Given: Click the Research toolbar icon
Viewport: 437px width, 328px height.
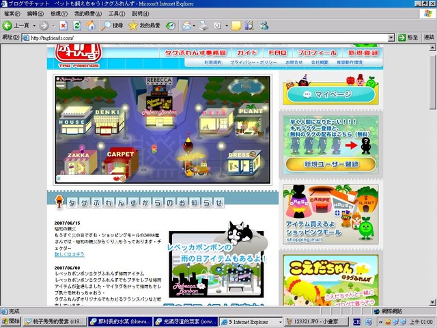Looking at the screenshot, I should point(249,26).
